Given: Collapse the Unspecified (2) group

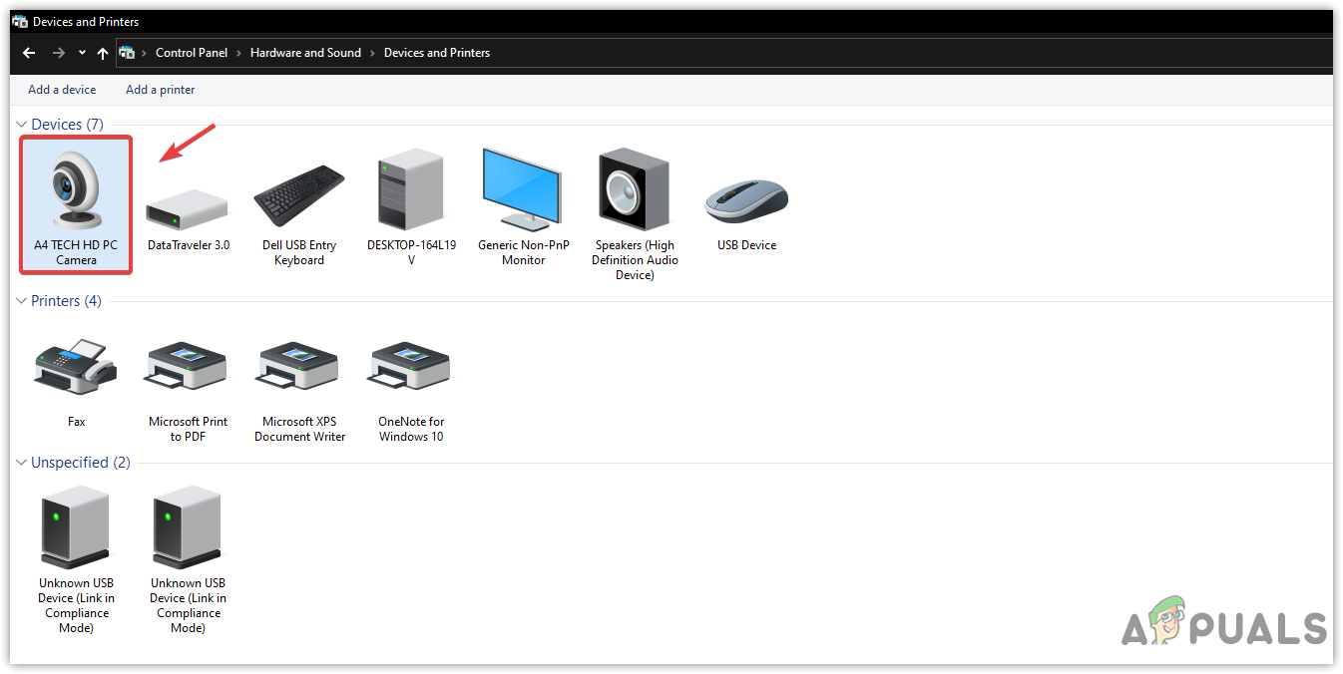Looking at the screenshot, I should (x=22, y=463).
